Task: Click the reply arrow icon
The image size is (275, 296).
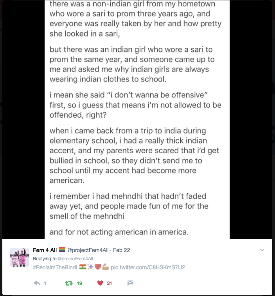Action: click(x=37, y=283)
